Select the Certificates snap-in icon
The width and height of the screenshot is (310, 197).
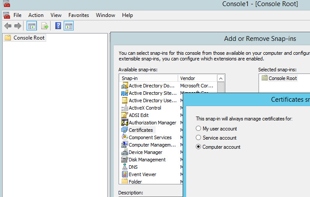point(125,130)
